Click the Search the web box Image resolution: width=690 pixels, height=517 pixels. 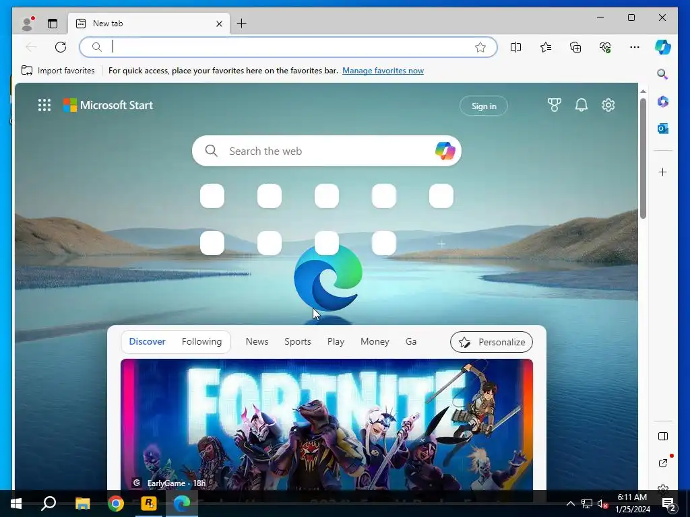pyautogui.click(x=327, y=151)
